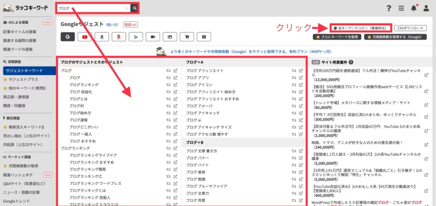The height and width of the screenshot is (206, 436).
Task: Click keyword ブログどこがいい in the list
Action: [x=84, y=127]
